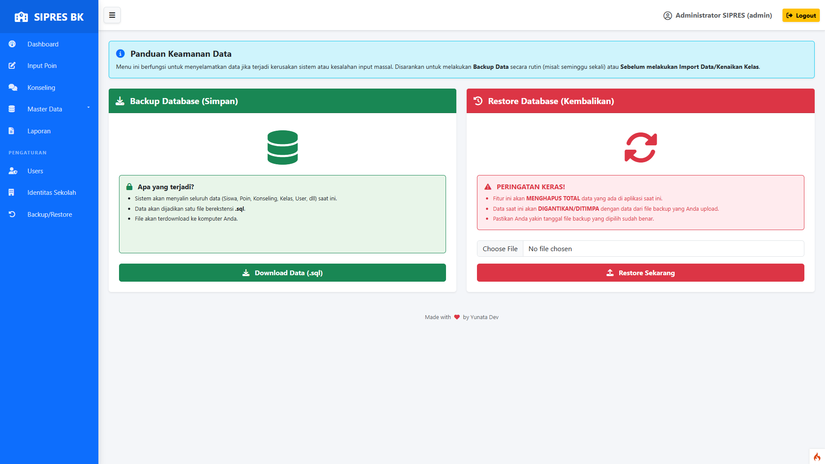The height and width of the screenshot is (464, 825).
Task: Toggle the sidebar with hamburger button
Action: [112, 15]
